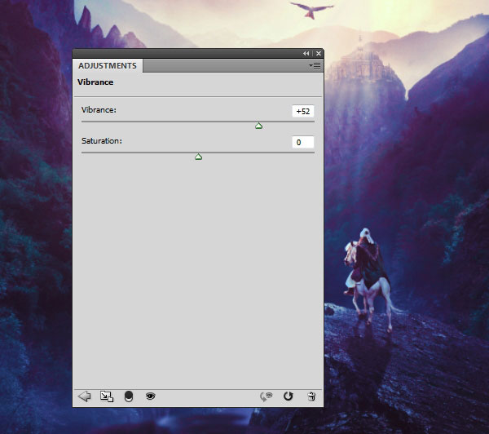The image size is (489, 434).
Task: Click the rider on the white horse
Action: coord(368,262)
